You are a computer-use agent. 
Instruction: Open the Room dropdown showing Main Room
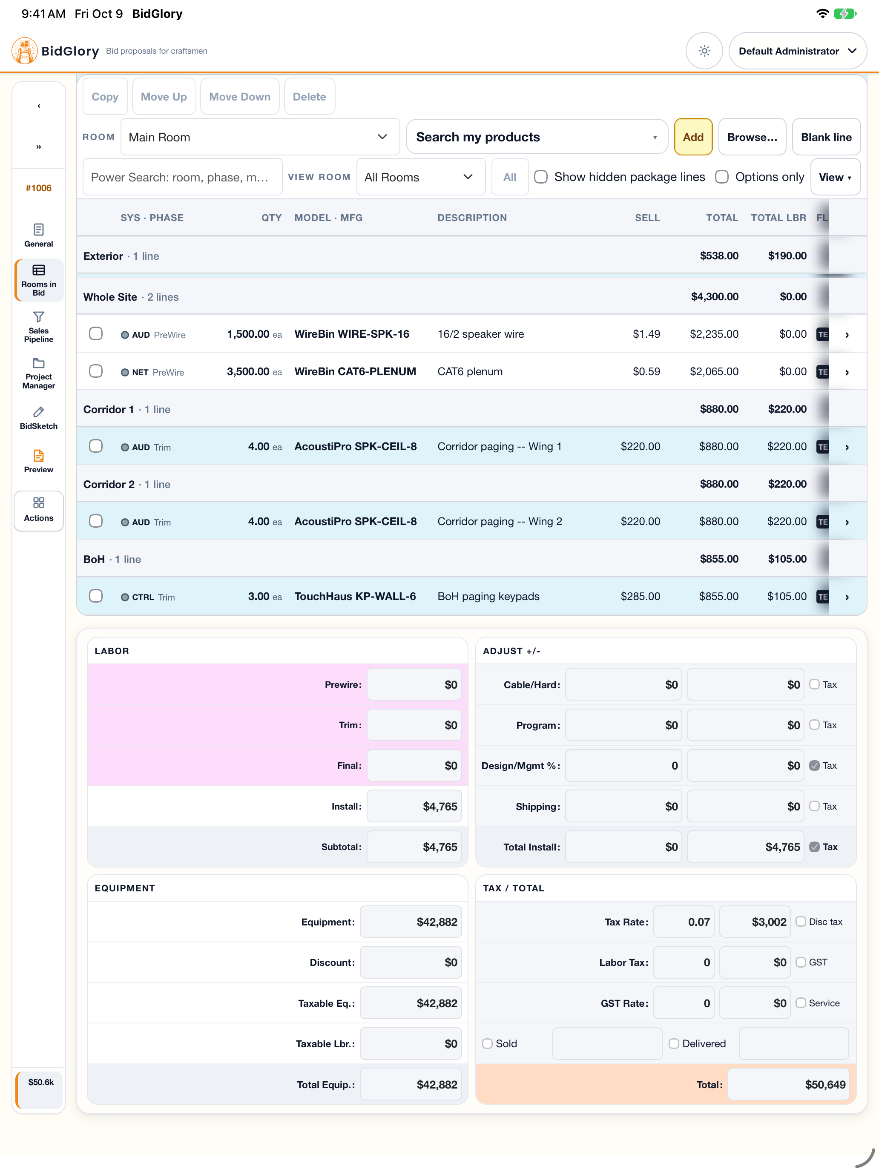[260, 137]
